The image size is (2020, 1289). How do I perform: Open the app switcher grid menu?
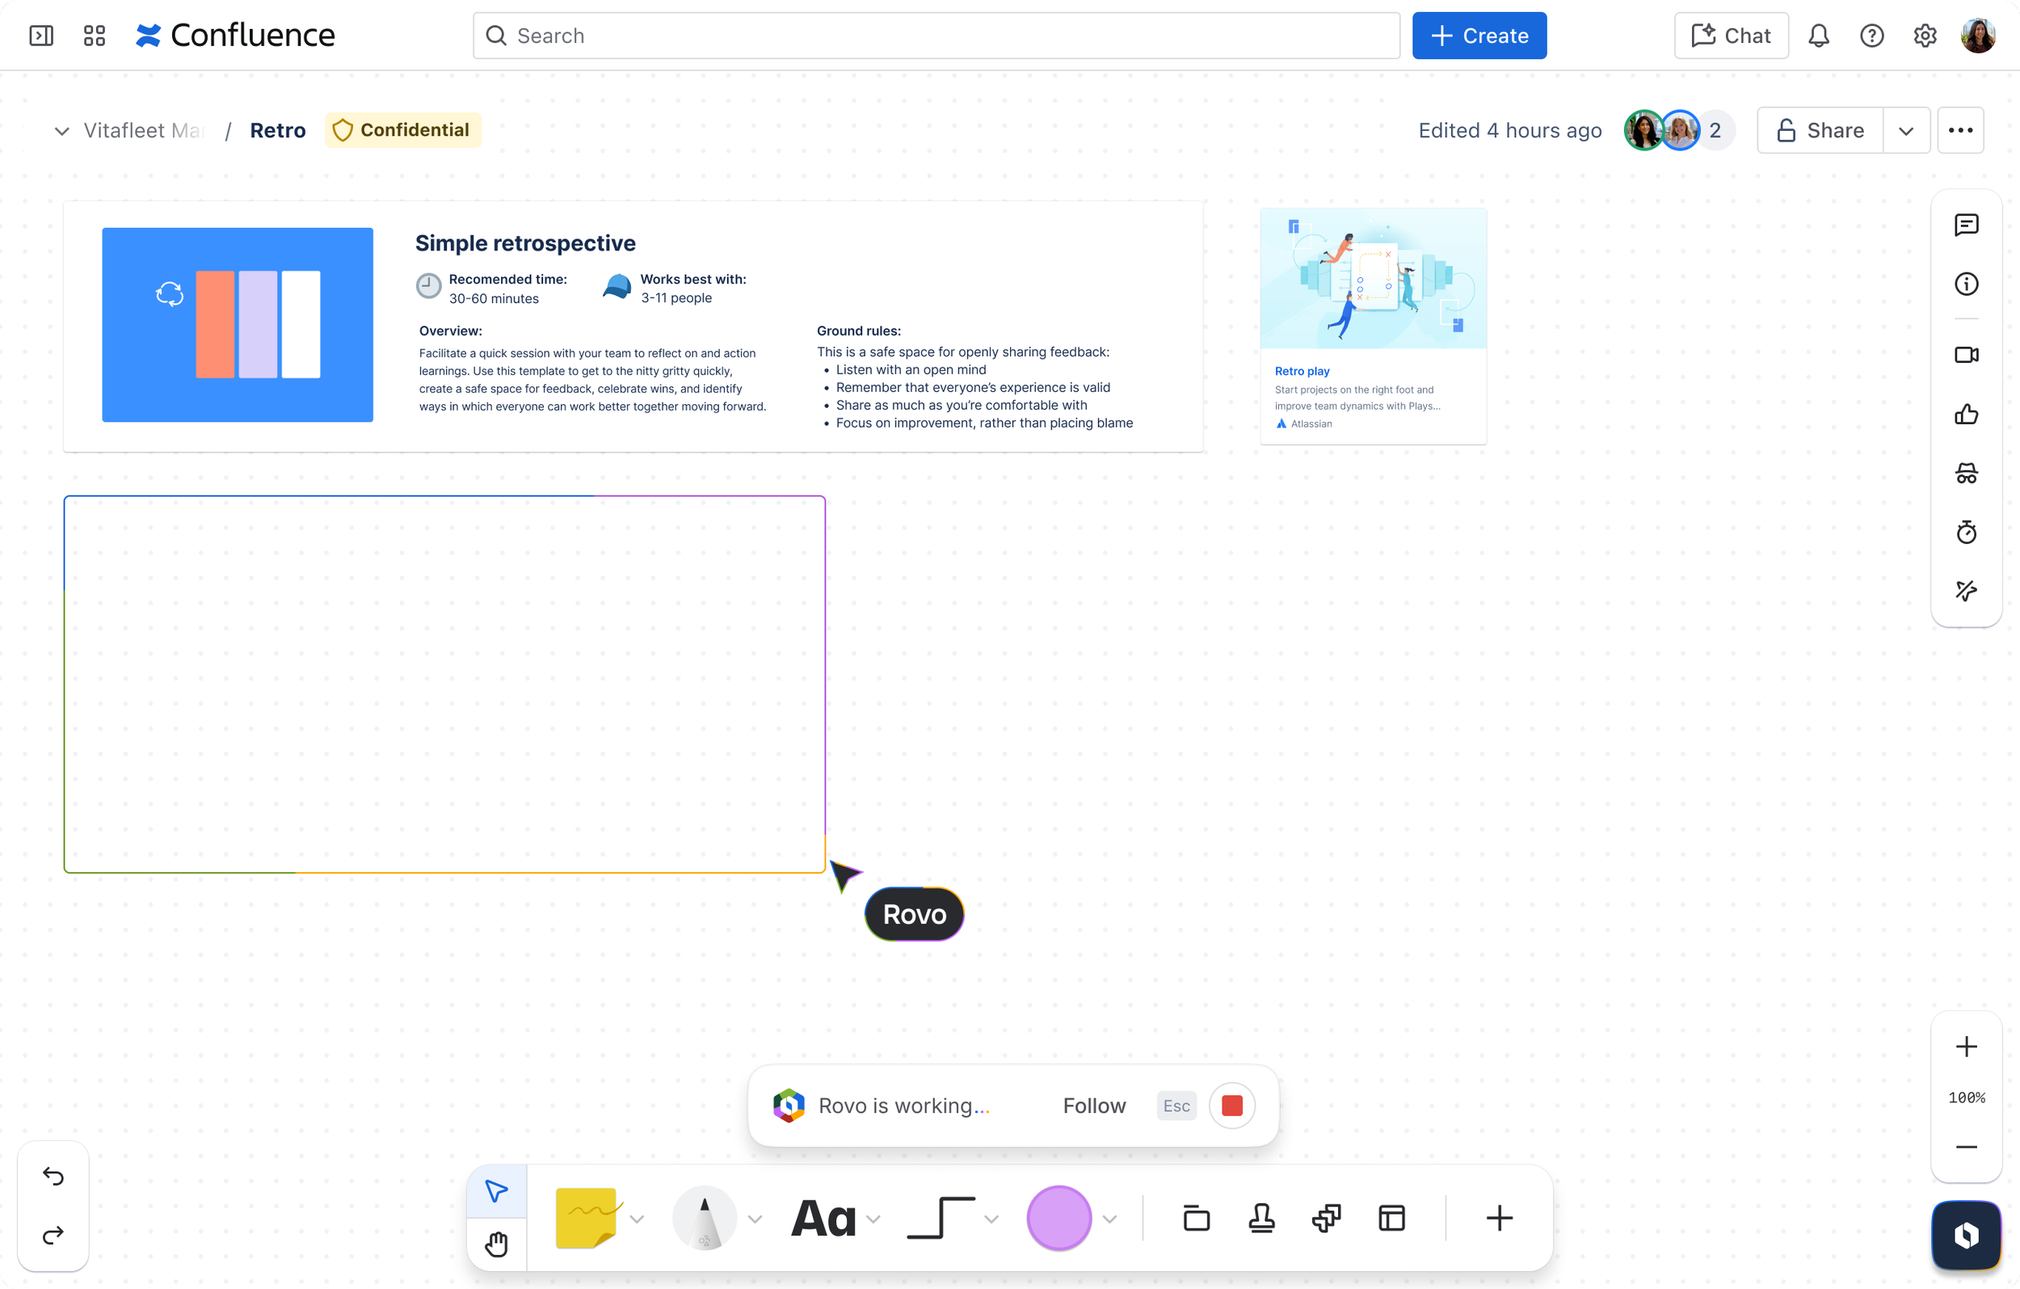click(x=95, y=36)
